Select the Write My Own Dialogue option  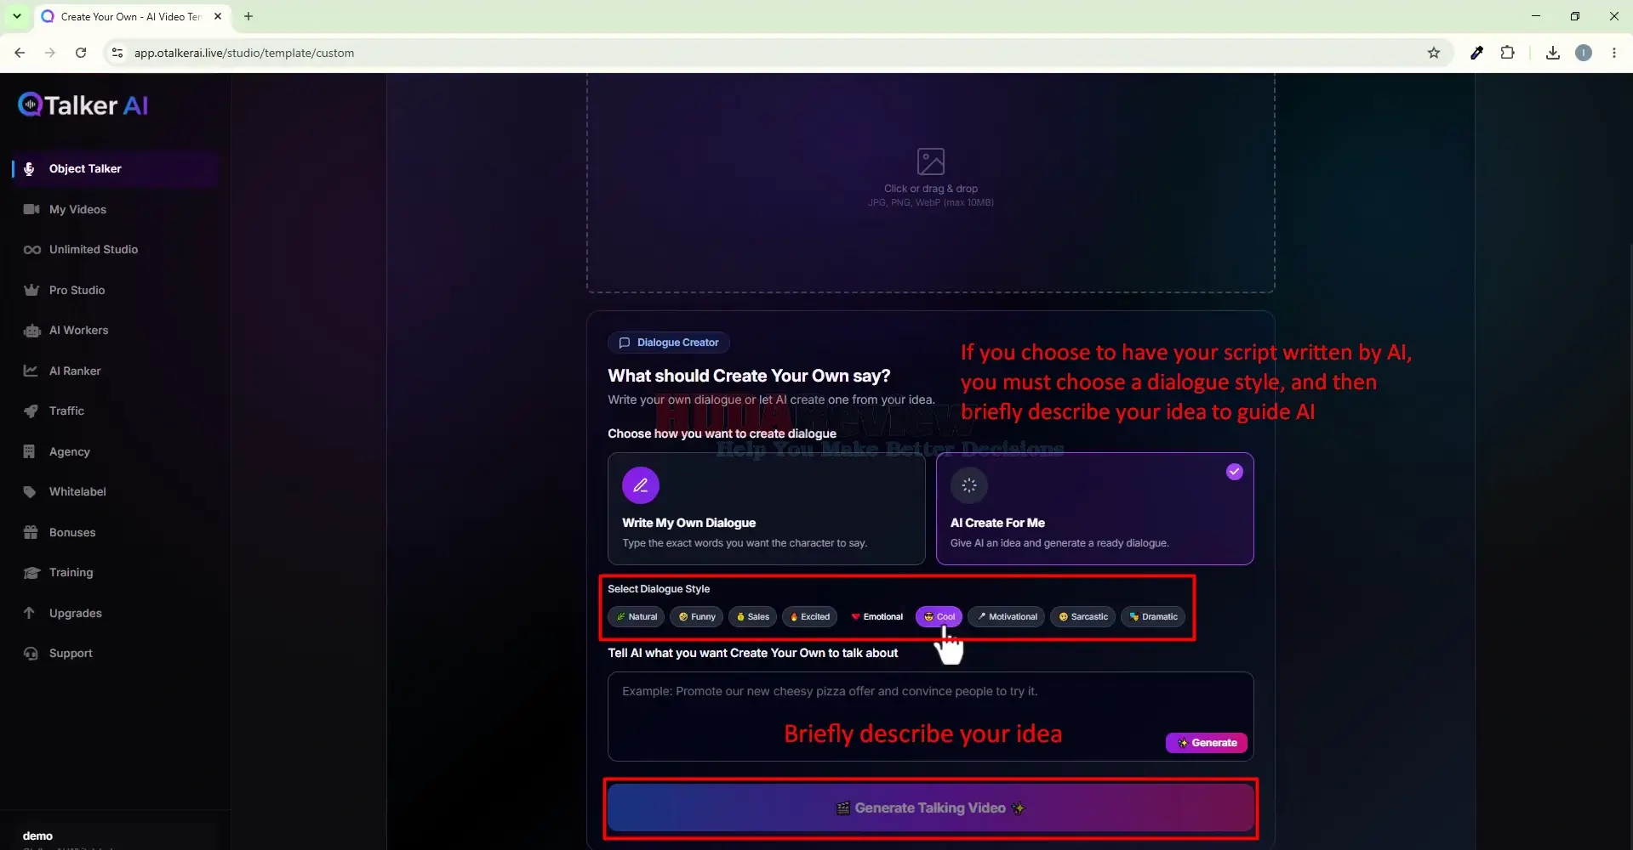766,509
